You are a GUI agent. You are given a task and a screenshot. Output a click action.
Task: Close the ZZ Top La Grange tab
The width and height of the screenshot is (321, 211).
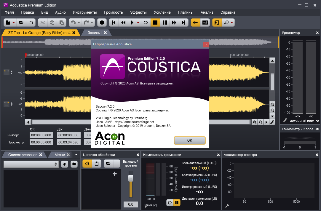point(74,33)
